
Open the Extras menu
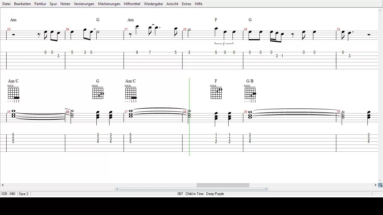pyautogui.click(x=186, y=4)
